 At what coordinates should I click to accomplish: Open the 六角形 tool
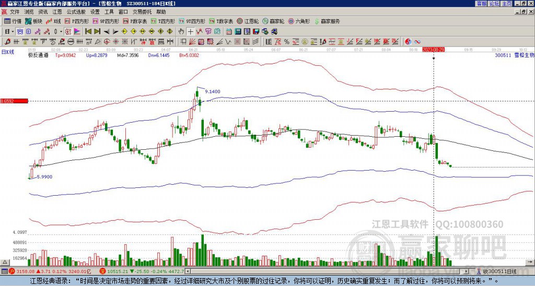[299, 21]
